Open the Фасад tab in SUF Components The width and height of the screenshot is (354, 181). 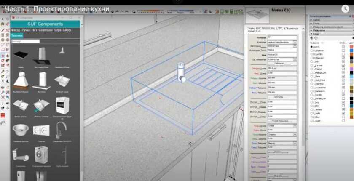pyautogui.click(x=16, y=30)
